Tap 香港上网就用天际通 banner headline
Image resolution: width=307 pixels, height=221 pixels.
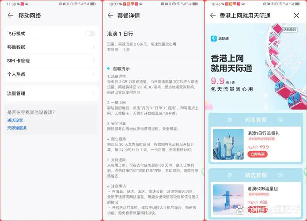coord(231,63)
